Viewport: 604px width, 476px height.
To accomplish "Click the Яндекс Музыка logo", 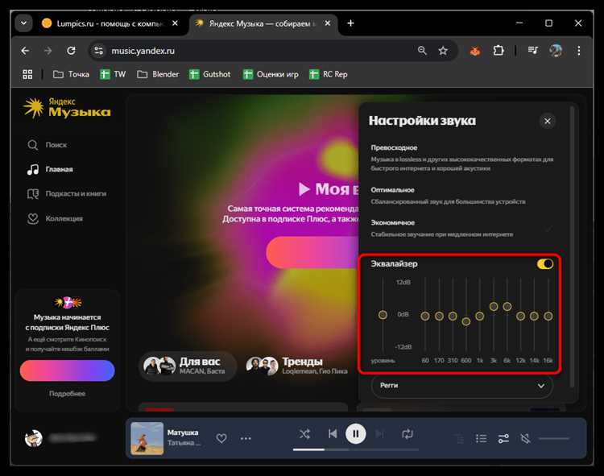I will point(67,107).
